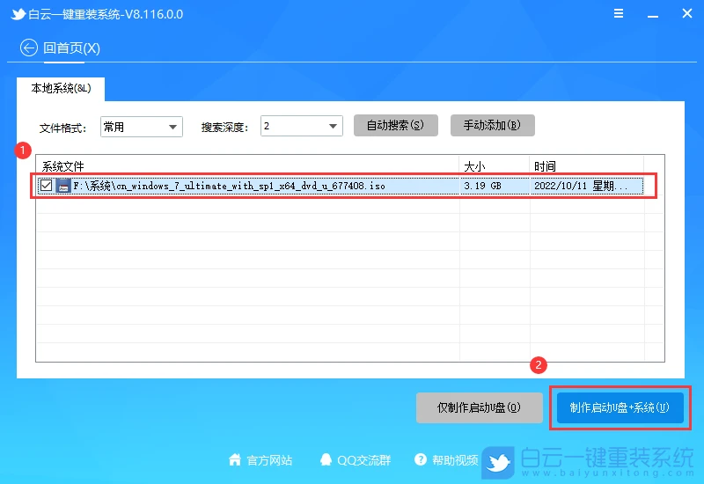The width and height of the screenshot is (704, 484).
Task: Switch to the 本地系统 tab
Action: tap(61, 89)
